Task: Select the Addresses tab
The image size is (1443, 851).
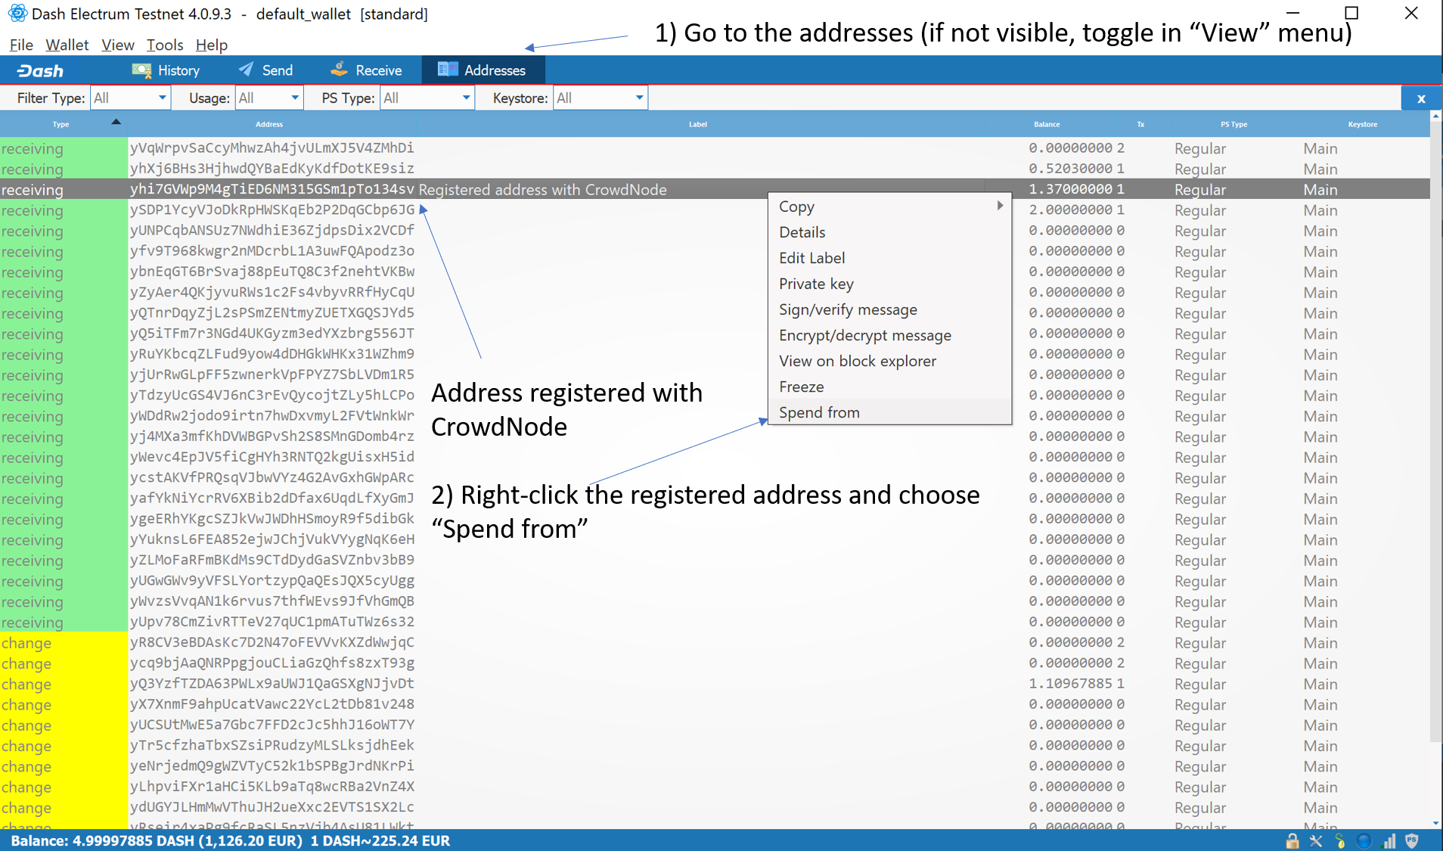Action: tap(483, 70)
